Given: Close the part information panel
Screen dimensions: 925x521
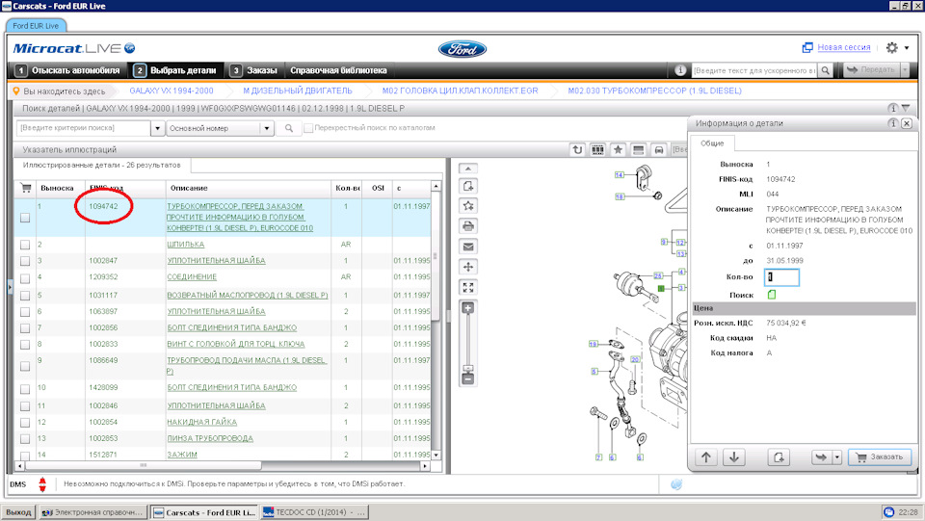Looking at the screenshot, I should pos(907,123).
